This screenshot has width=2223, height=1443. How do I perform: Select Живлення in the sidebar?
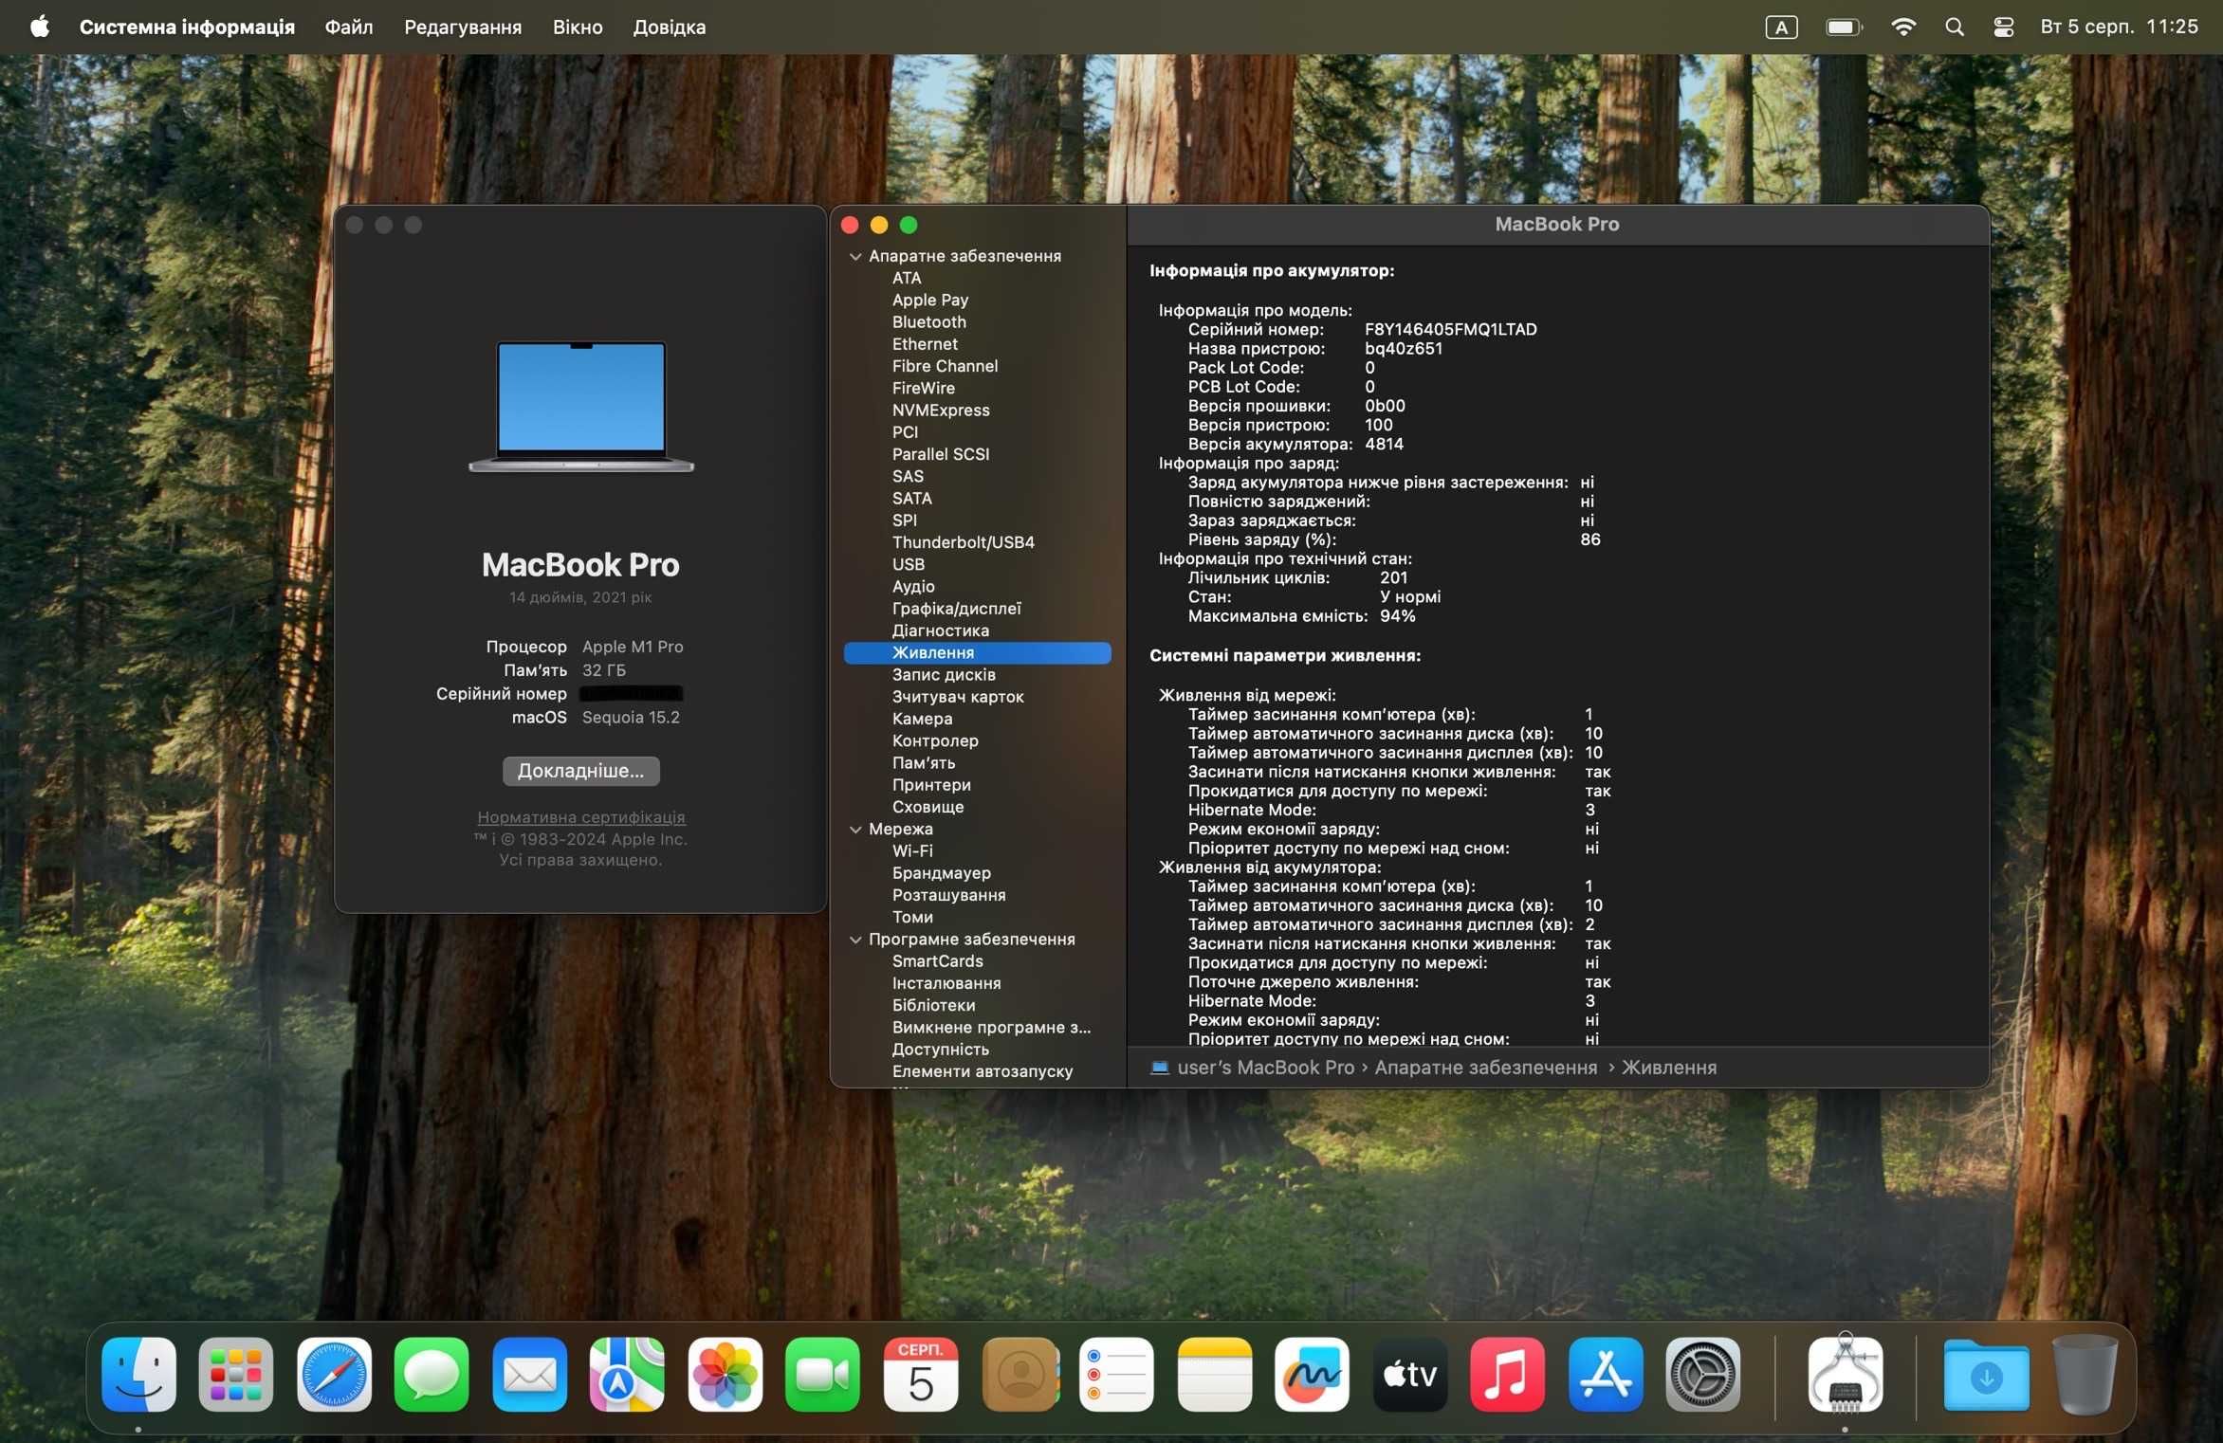(x=977, y=652)
